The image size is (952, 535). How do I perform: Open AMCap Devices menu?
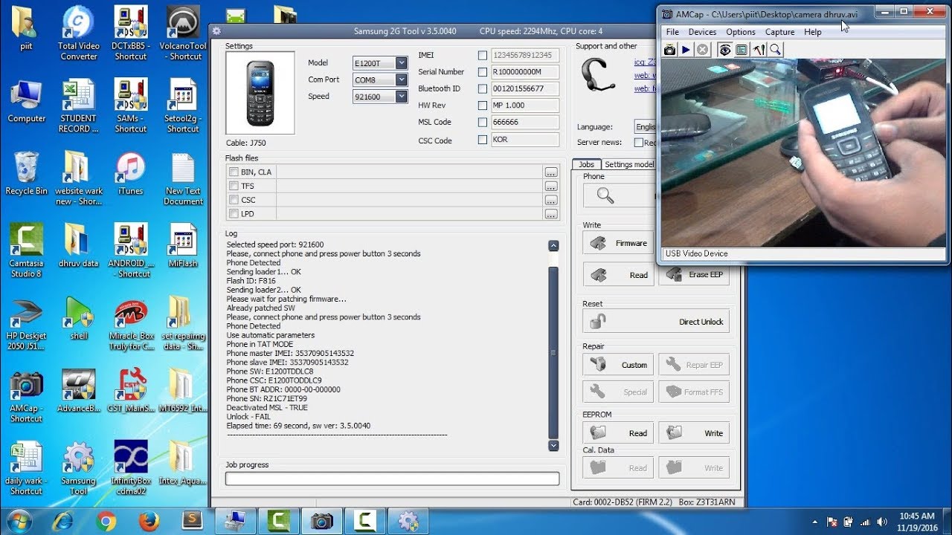[x=702, y=32]
